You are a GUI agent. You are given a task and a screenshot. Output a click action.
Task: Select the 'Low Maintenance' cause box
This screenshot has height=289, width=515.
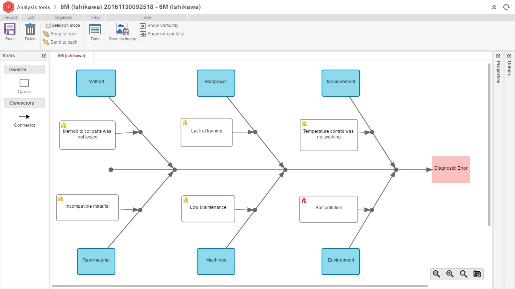click(208, 209)
